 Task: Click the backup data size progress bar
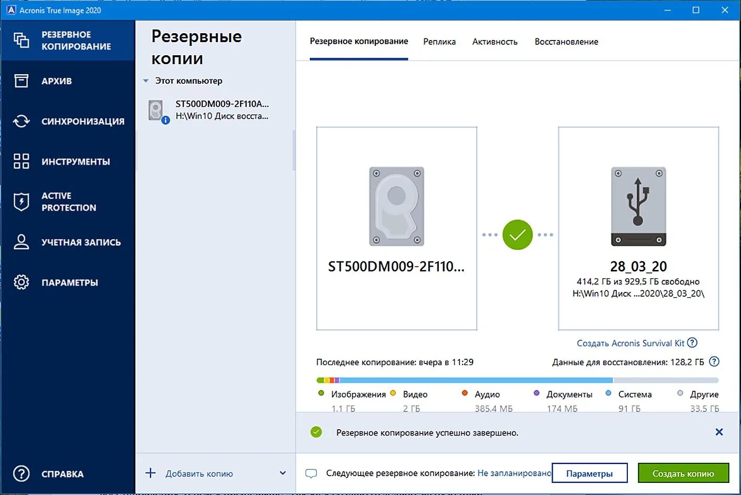[517, 380]
